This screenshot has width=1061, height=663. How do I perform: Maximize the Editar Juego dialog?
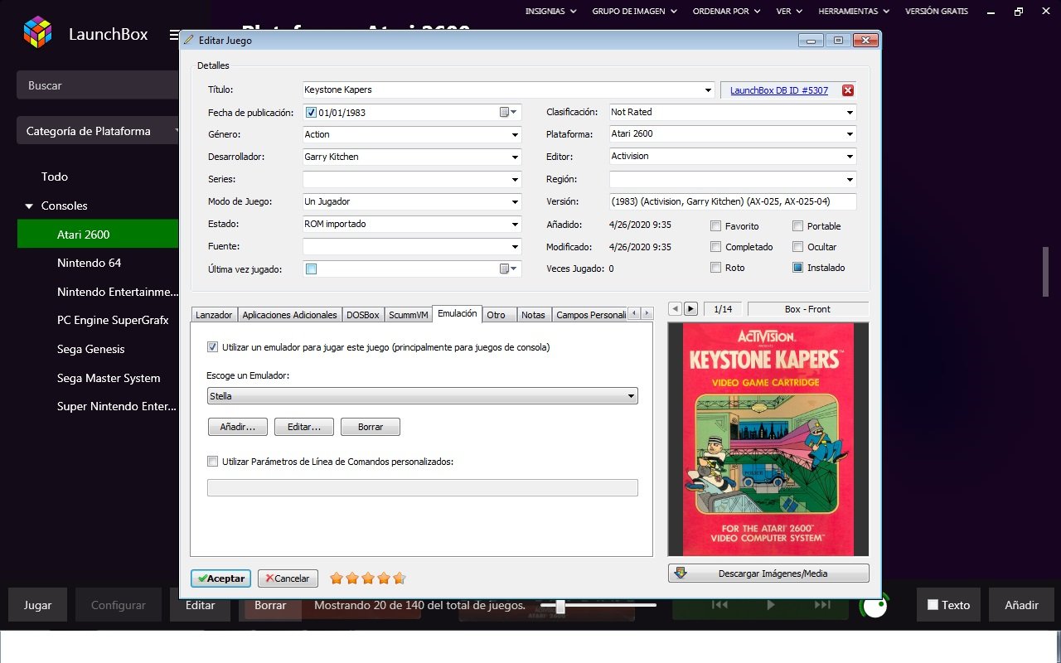(x=838, y=41)
